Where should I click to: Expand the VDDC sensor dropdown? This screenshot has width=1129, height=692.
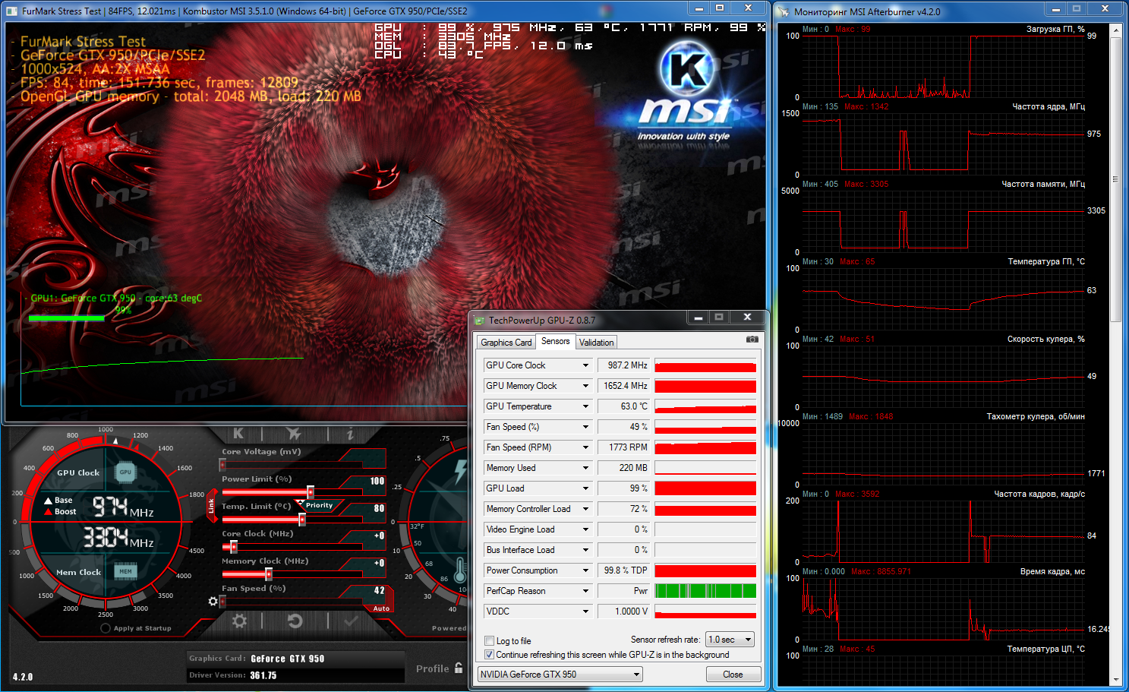pyautogui.click(x=585, y=611)
